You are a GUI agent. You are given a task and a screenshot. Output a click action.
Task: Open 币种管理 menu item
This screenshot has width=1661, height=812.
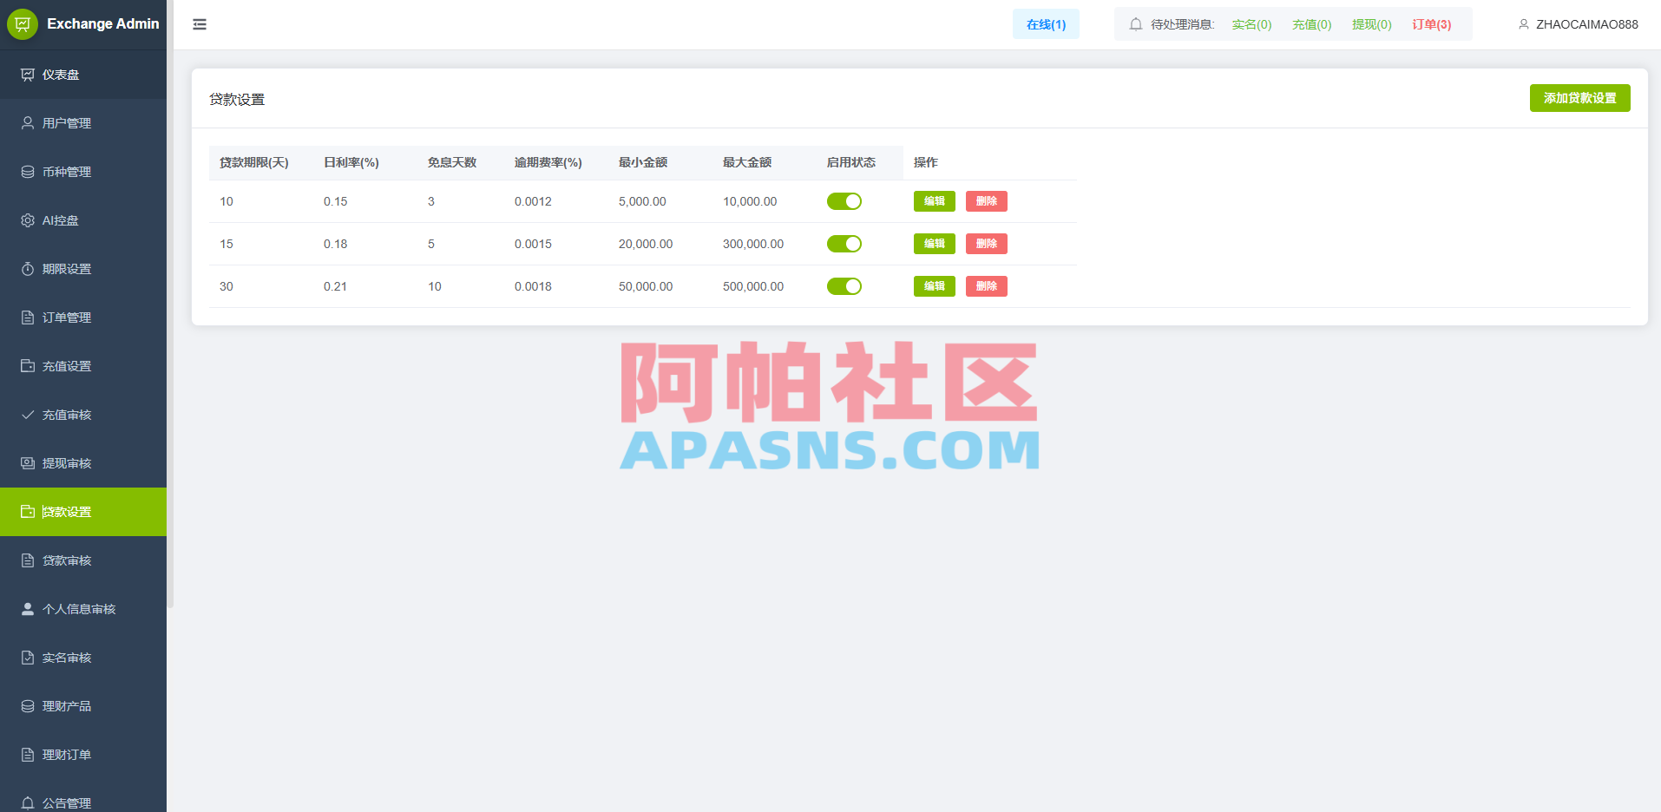coord(83,172)
